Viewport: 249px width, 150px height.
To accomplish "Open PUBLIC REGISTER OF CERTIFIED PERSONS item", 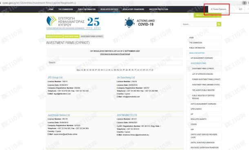I will pyautogui.click(x=203, y=97).
